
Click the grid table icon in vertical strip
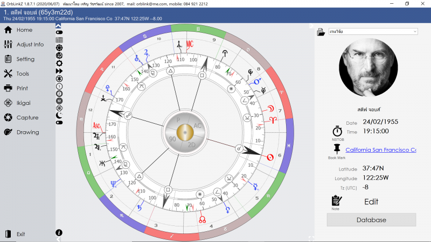(x=59, y=40)
